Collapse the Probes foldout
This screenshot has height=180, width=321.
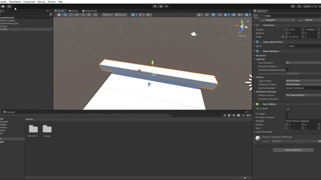[254, 77]
